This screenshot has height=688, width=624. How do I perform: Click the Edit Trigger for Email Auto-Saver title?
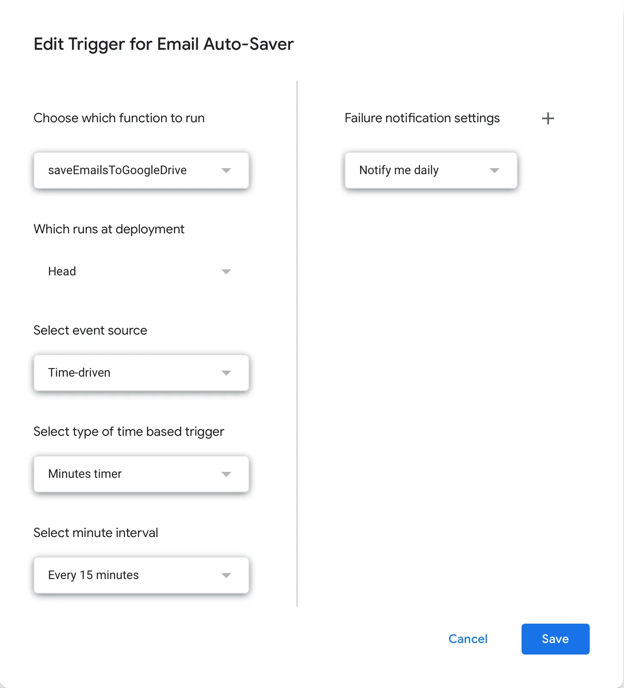164,44
